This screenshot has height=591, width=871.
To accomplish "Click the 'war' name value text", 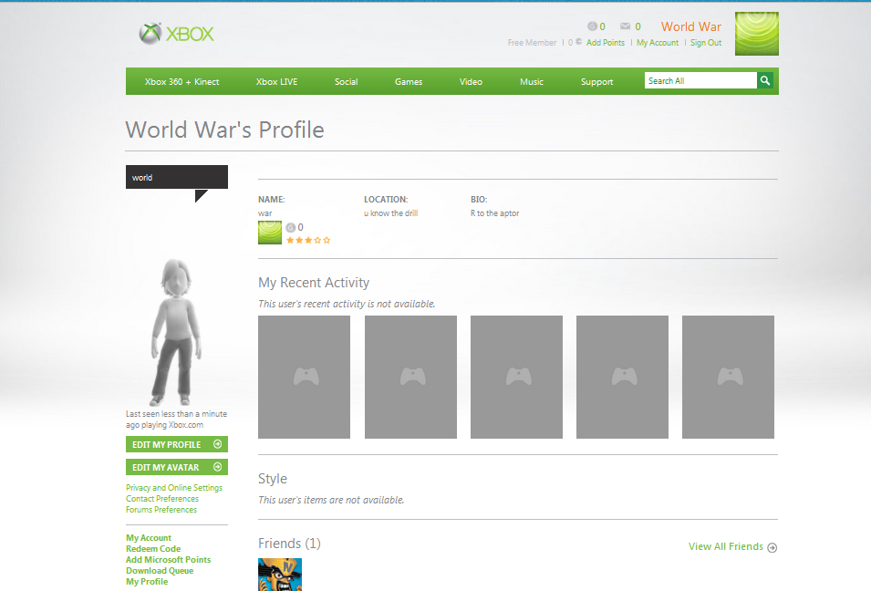I will [265, 213].
